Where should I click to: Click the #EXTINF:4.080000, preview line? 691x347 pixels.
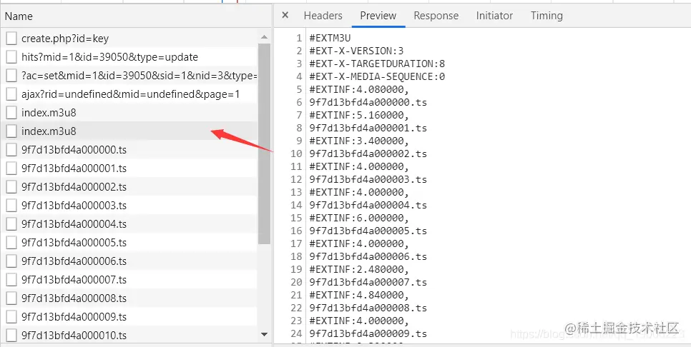pos(359,90)
